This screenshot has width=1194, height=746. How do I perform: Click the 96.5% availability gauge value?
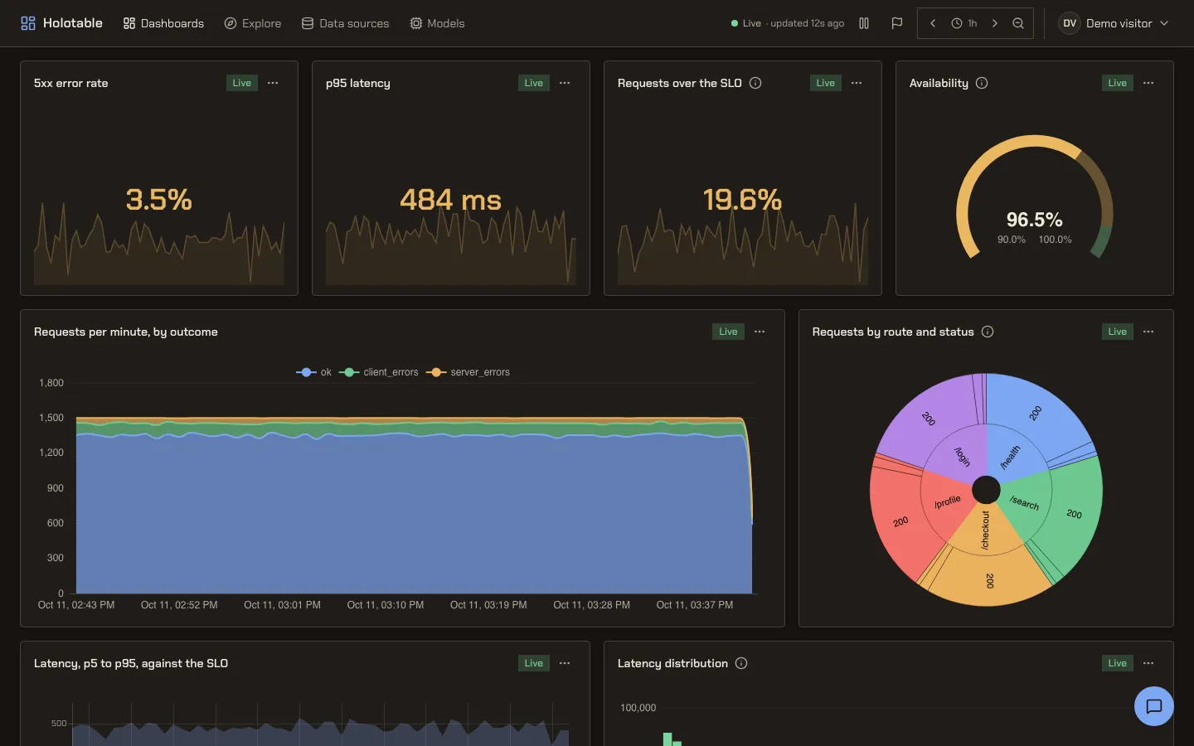point(1034,220)
